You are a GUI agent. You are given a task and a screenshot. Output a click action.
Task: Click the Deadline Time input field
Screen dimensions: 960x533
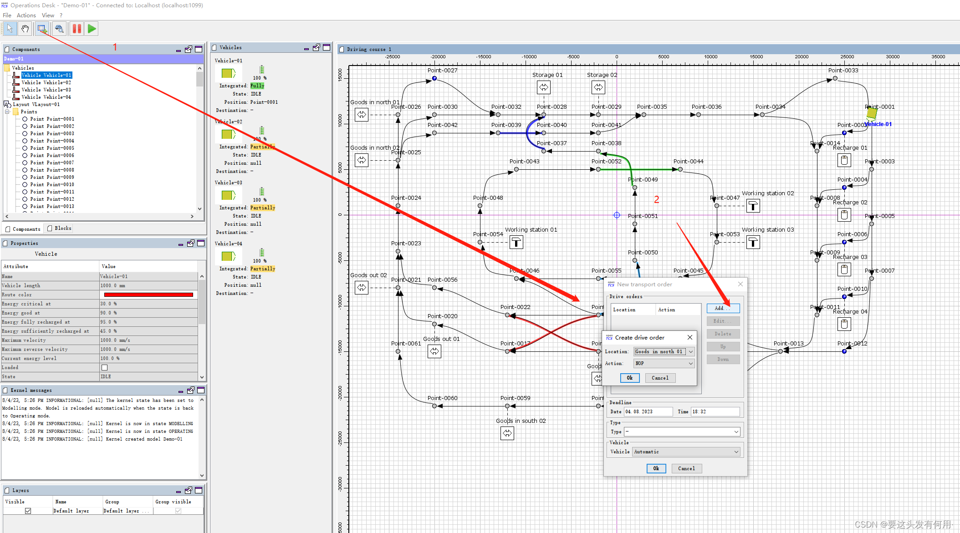coord(715,411)
